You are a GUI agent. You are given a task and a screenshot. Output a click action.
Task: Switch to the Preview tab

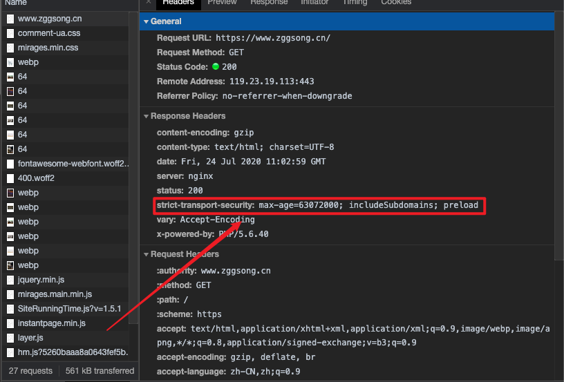(222, 3)
